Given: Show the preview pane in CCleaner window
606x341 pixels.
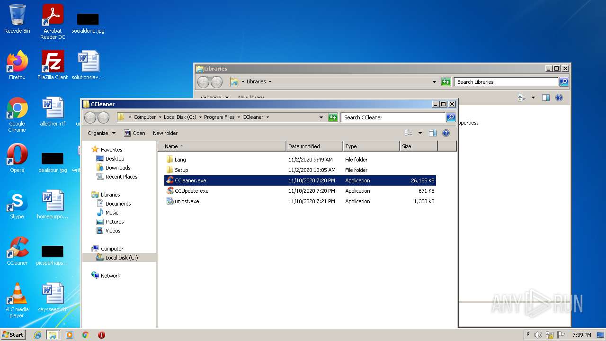Looking at the screenshot, I should coord(432,133).
